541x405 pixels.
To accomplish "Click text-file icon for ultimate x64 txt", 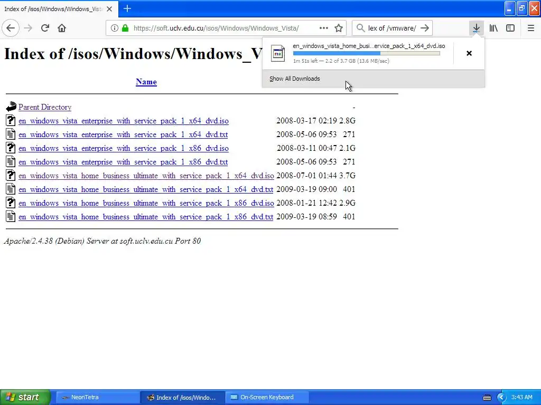I will pos(11,189).
